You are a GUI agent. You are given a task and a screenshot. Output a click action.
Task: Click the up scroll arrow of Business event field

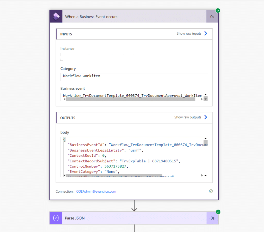(x=205, y=95)
